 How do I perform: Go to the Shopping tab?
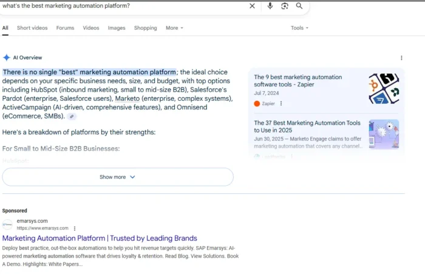pos(145,28)
